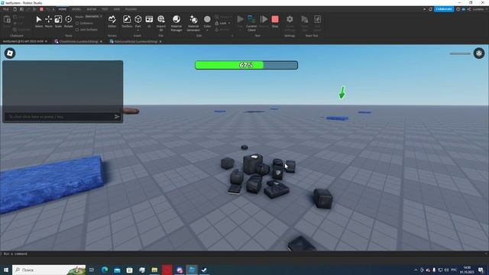Click the new file icon in the quick access bar
489x275 pixels.
click(x=15, y=9)
